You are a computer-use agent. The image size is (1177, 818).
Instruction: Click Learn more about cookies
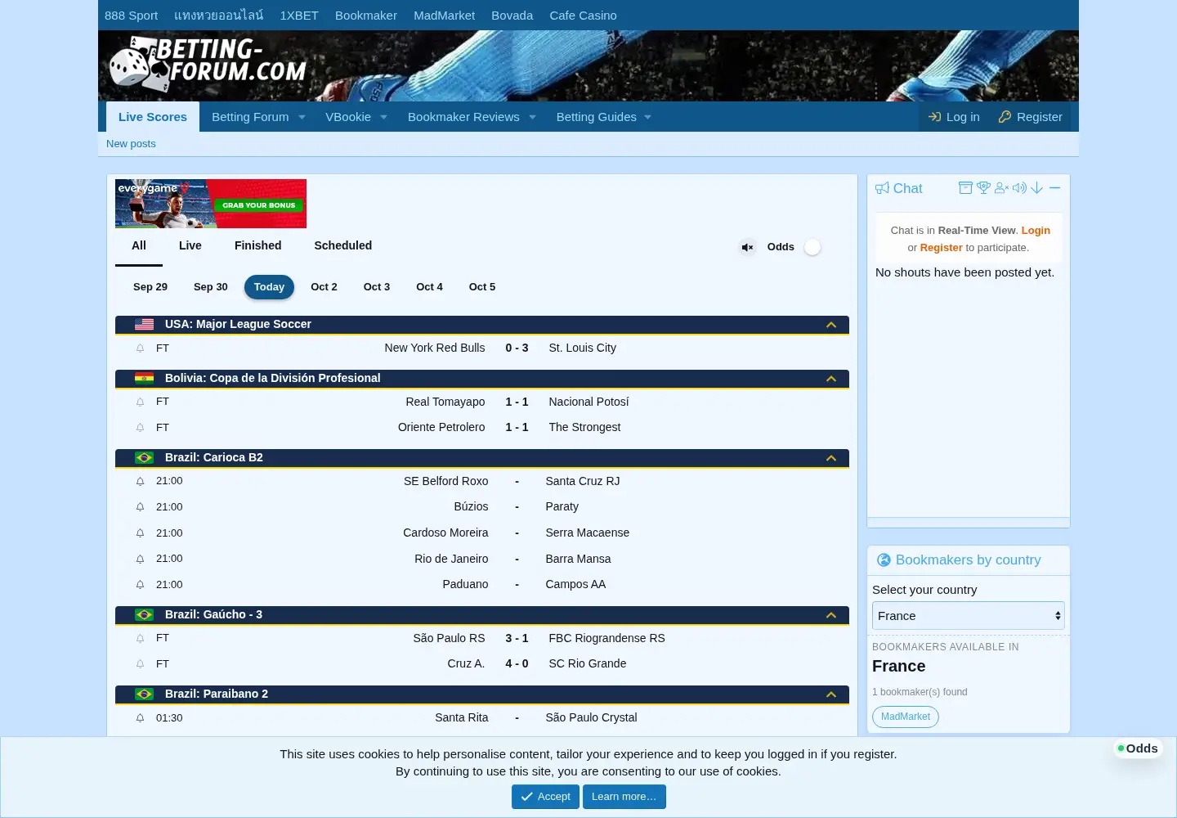[624, 797]
